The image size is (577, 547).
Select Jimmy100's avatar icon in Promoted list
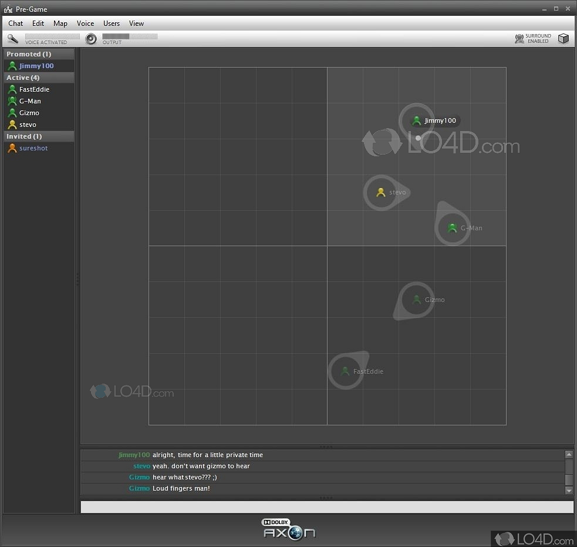pyautogui.click(x=12, y=66)
